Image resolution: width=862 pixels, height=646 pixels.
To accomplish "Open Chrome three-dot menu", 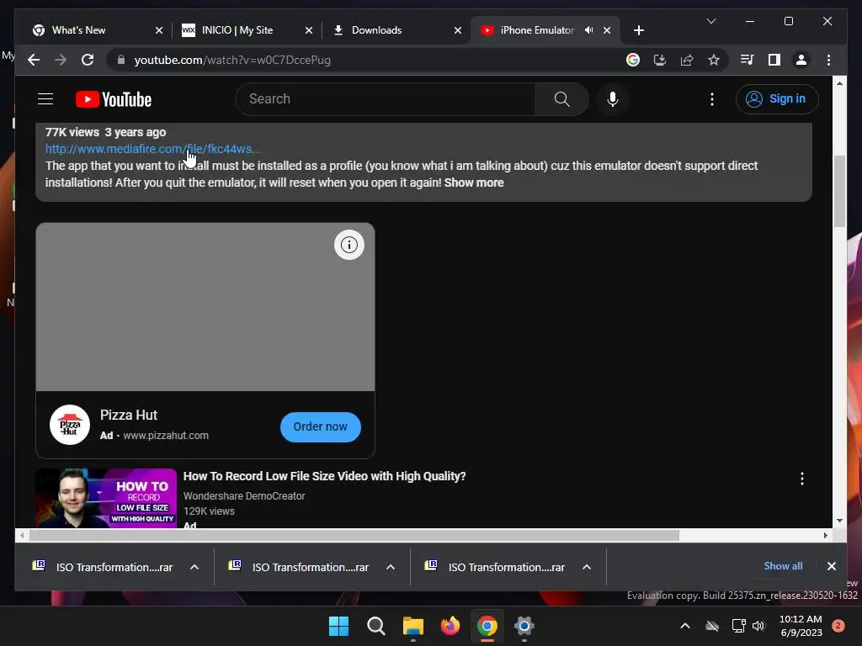I will pyautogui.click(x=828, y=60).
